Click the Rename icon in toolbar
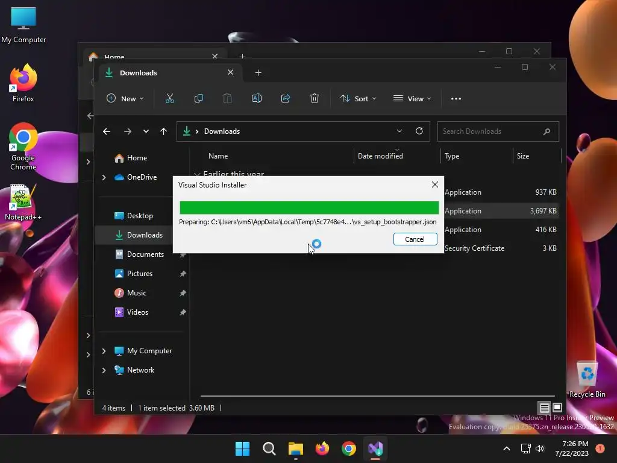 click(x=257, y=98)
